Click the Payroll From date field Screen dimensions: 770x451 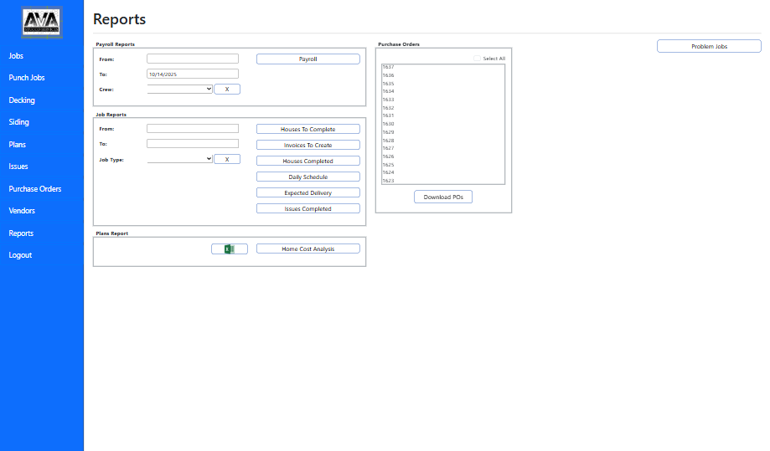193,59
